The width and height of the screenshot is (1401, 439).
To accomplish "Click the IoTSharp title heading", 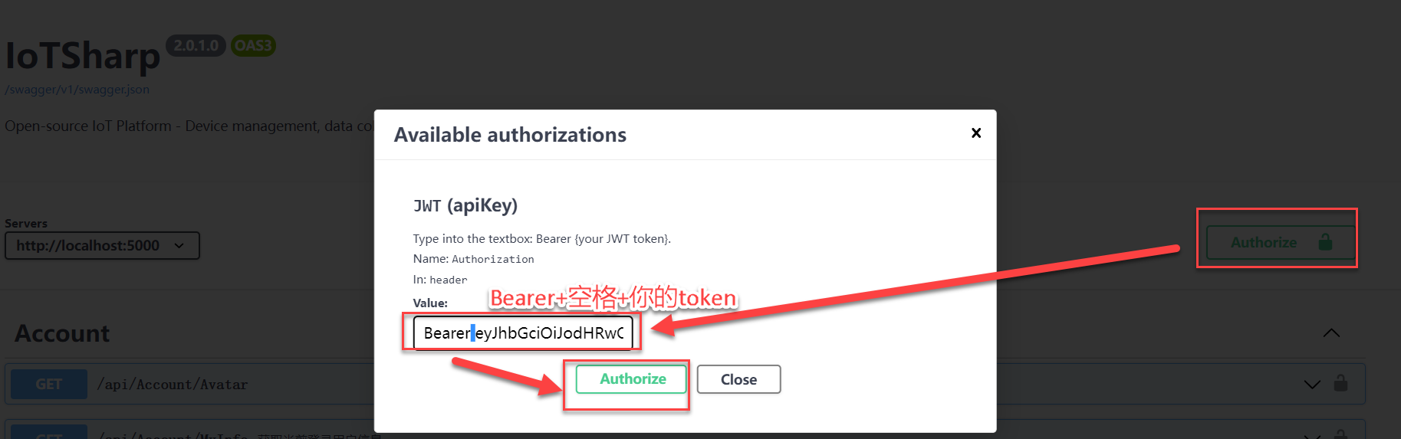I will point(83,56).
